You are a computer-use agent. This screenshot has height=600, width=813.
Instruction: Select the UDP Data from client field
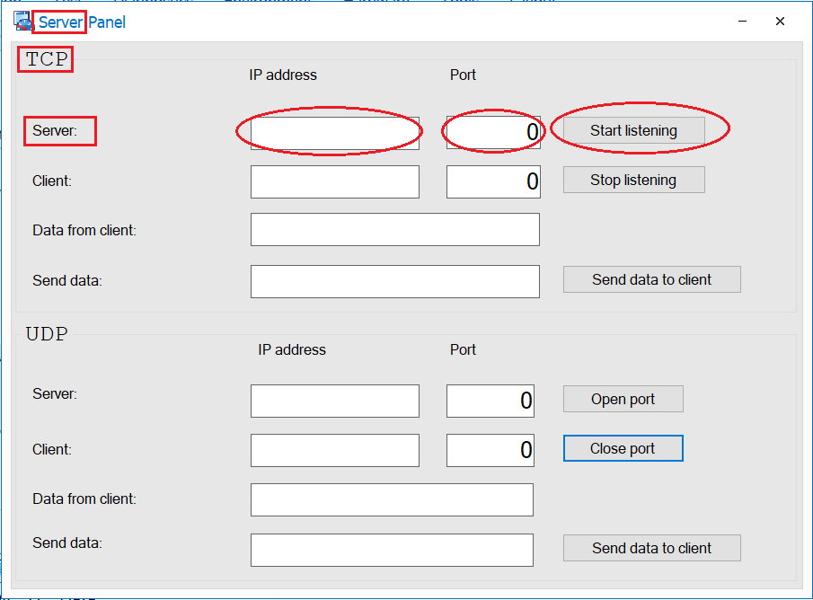[x=391, y=499]
